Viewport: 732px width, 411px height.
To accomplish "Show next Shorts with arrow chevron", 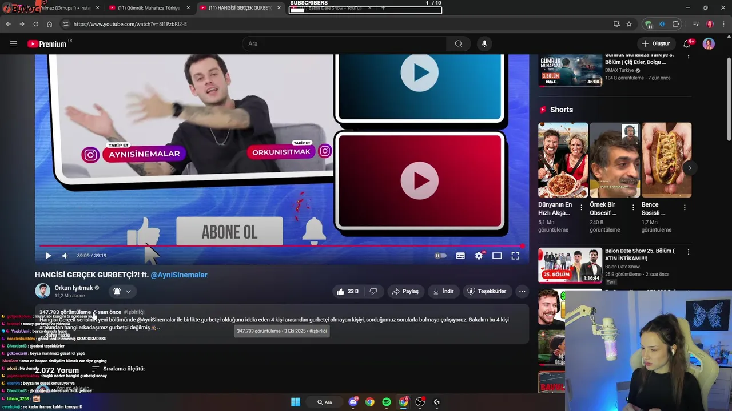I will (x=690, y=168).
